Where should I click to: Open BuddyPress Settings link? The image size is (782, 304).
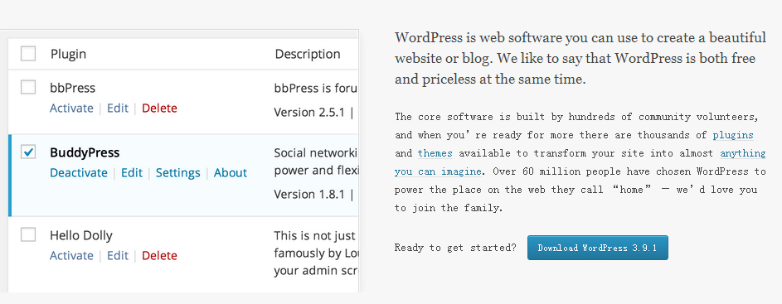[x=178, y=173]
